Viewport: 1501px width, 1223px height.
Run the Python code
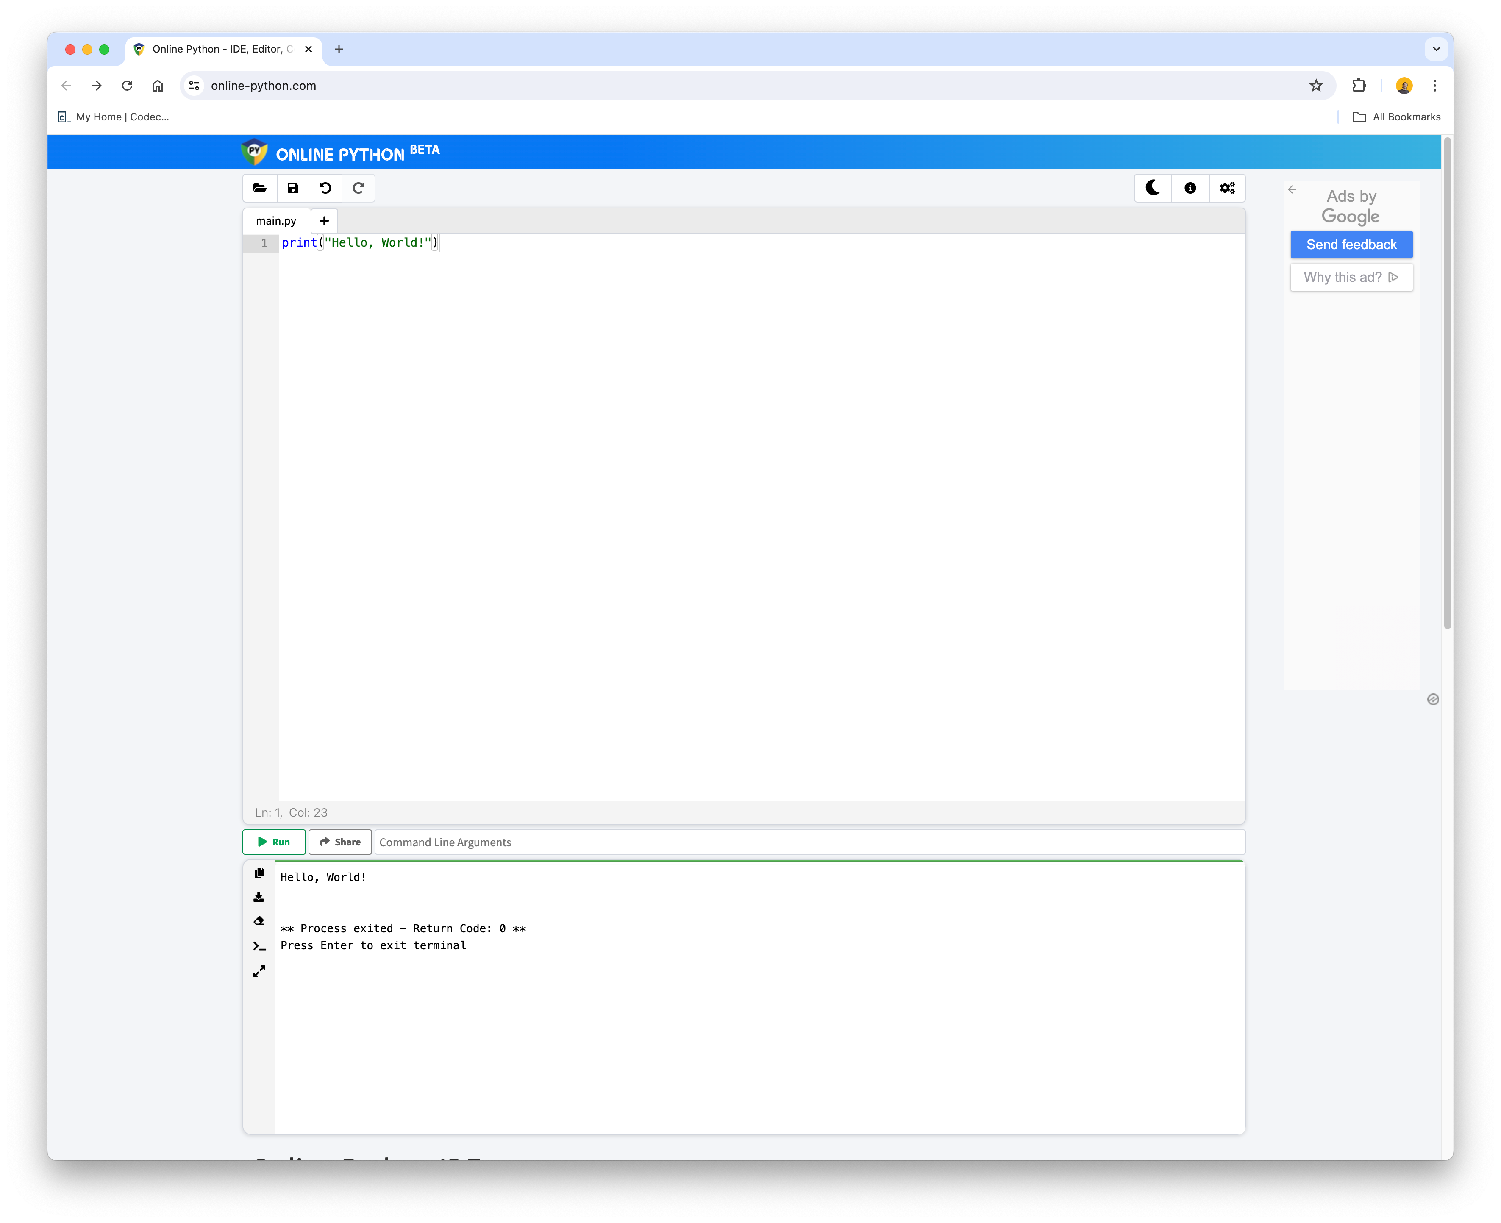(x=274, y=842)
